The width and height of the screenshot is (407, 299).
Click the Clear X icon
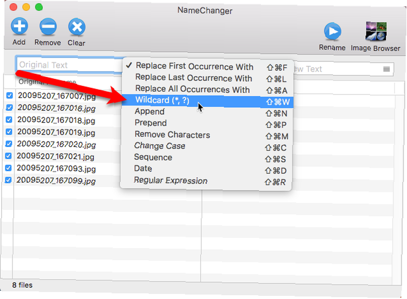pyautogui.click(x=77, y=27)
